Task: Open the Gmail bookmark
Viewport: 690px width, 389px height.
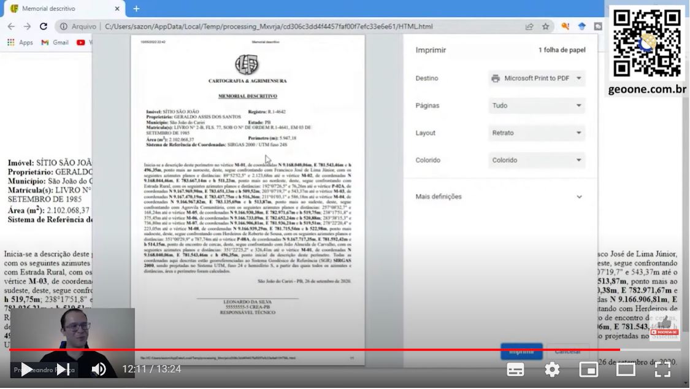Action: 55,42
